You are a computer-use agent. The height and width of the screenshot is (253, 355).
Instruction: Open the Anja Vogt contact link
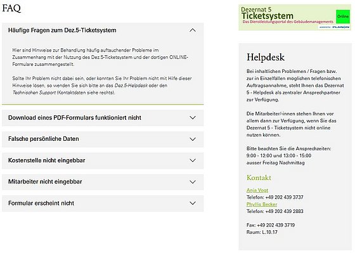[x=257, y=190]
